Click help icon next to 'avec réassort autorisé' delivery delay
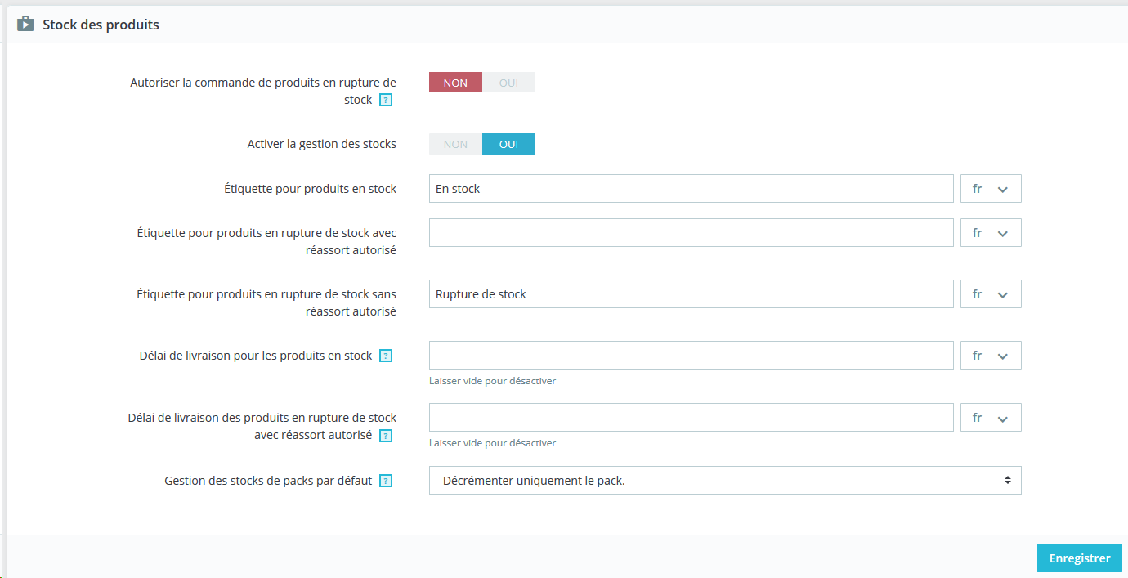Screen dimensions: 1128x578 (x=386, y=436)
